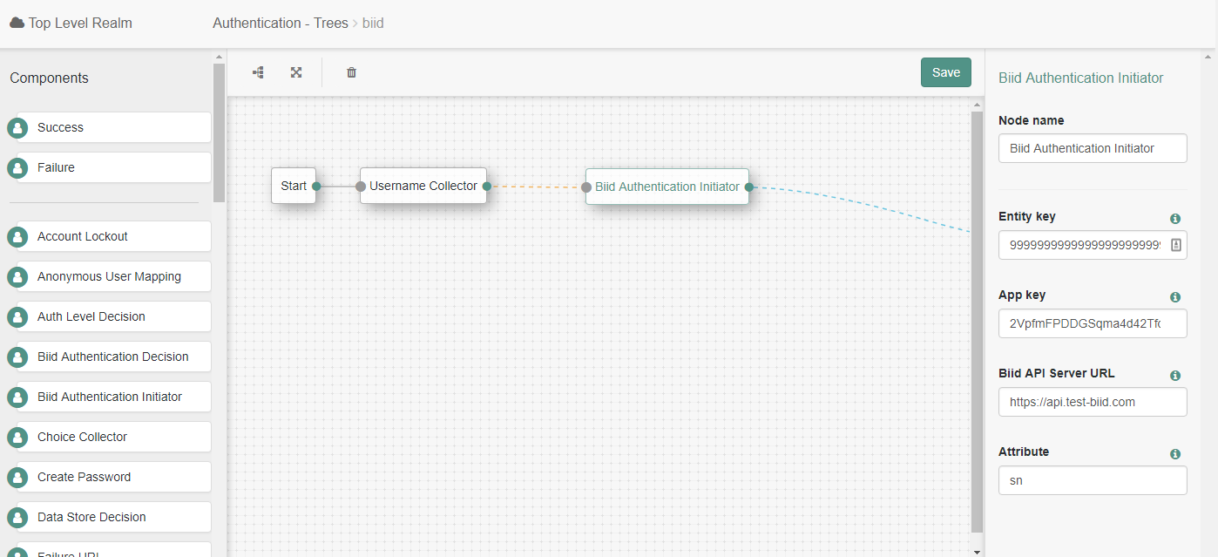Click Username Collector output connector

(x=487, y=187)
